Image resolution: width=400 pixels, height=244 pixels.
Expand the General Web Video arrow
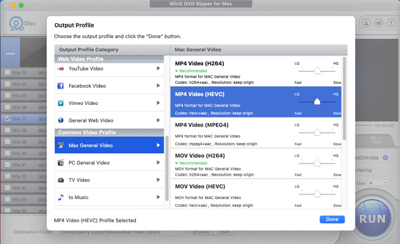158,120
